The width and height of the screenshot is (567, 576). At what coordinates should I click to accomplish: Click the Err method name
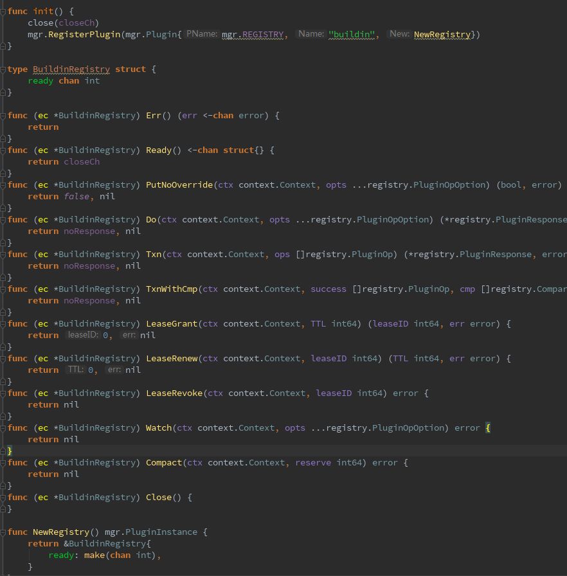click(154, 116)
